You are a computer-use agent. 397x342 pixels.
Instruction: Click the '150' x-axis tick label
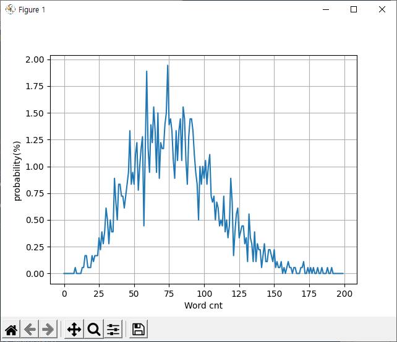tap(274, 294)
